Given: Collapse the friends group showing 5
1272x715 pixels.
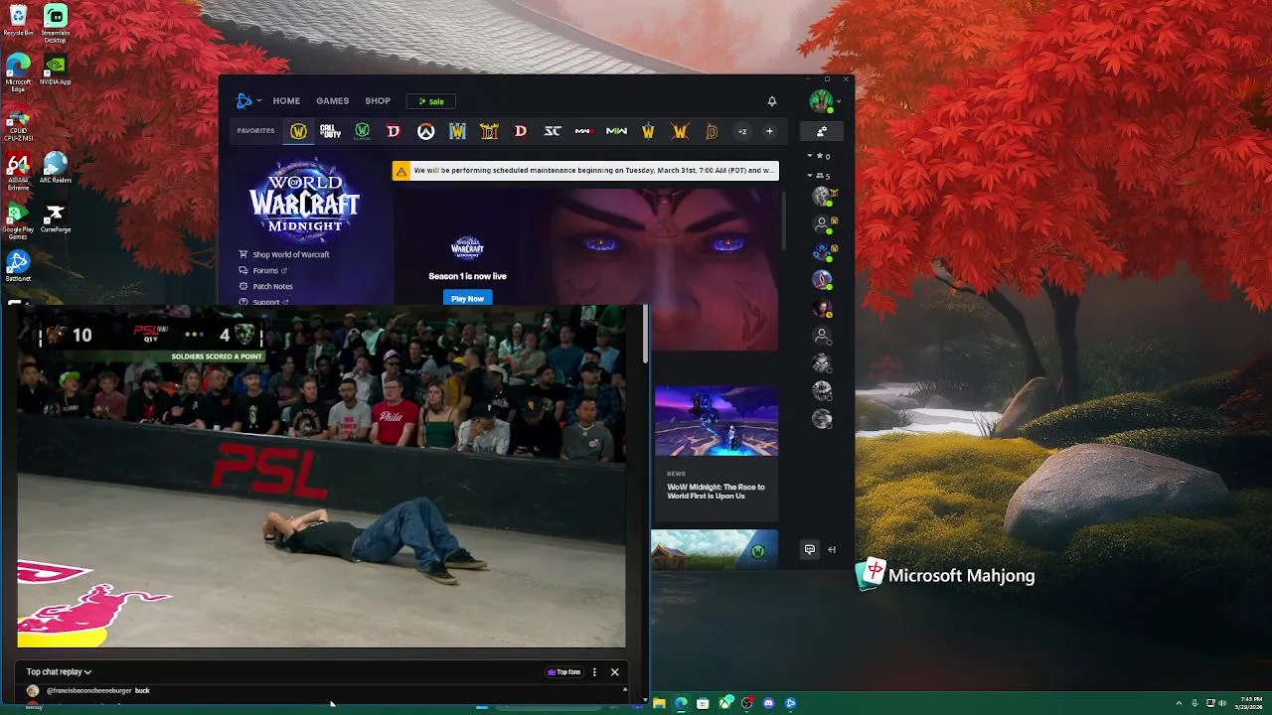Looking at the screenshot, I should 818,176.
